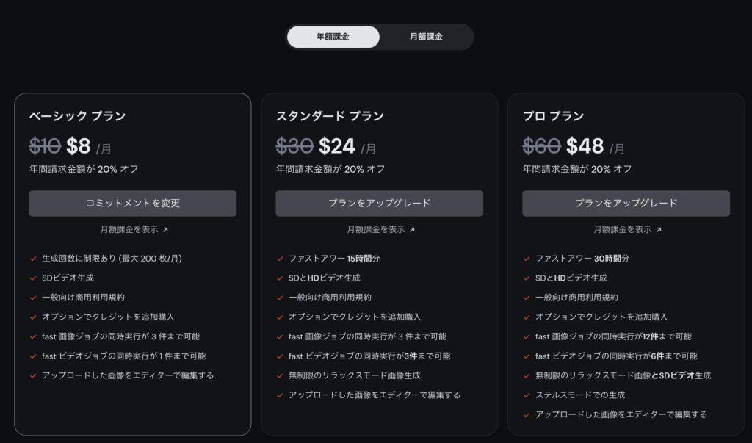Click the プロ プラン $48 price
The height and width of the screenshot is (443, 752).
(x=584, y=146)
